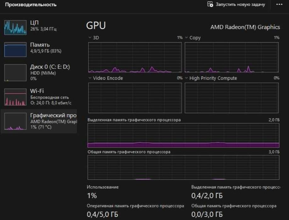Select the GPU mini graph thumbnail
289x220 pixels.
point(15,121)
